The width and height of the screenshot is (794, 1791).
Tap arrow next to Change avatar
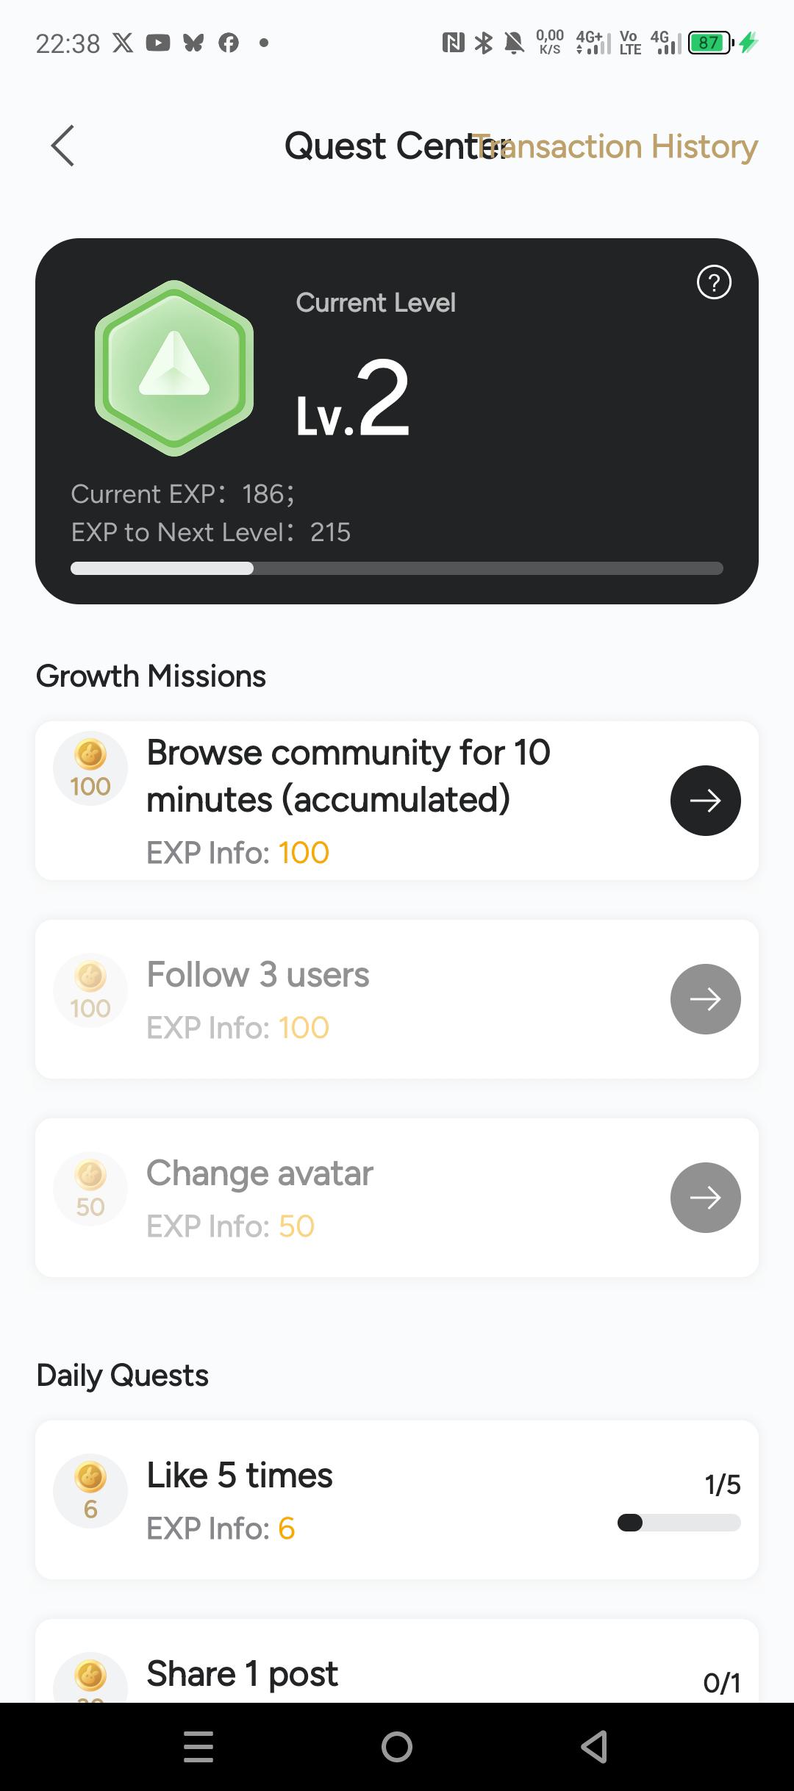tap(705, 1198)
